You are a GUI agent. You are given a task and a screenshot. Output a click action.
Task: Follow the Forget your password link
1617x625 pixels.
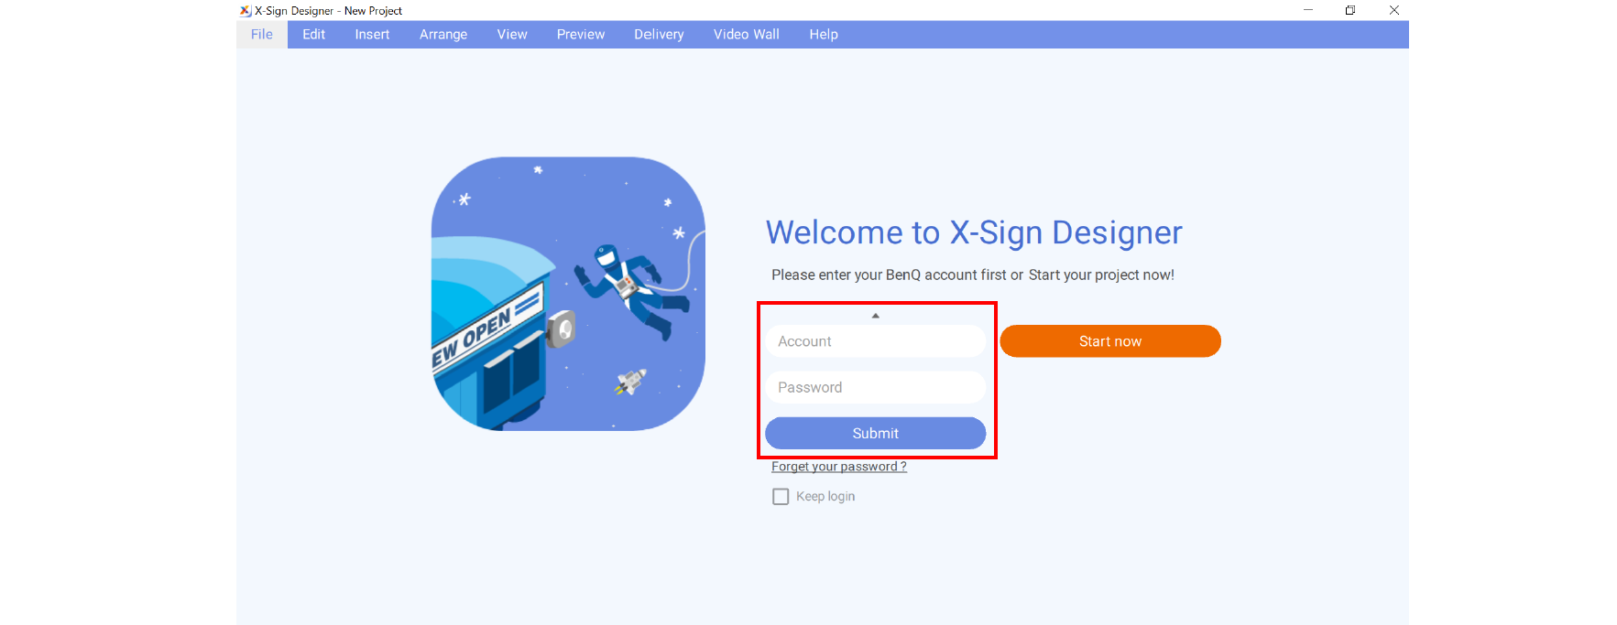[x=838, y=467]
